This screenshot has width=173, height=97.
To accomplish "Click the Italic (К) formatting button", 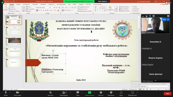I will point(39,10).
